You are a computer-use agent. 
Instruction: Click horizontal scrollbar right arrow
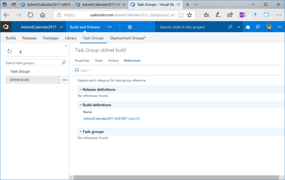282,177
